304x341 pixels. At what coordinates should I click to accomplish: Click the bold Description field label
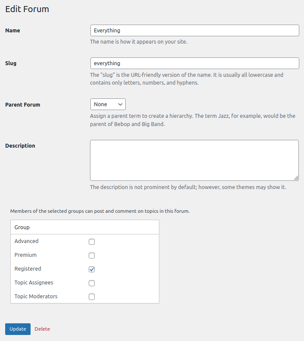20,146
